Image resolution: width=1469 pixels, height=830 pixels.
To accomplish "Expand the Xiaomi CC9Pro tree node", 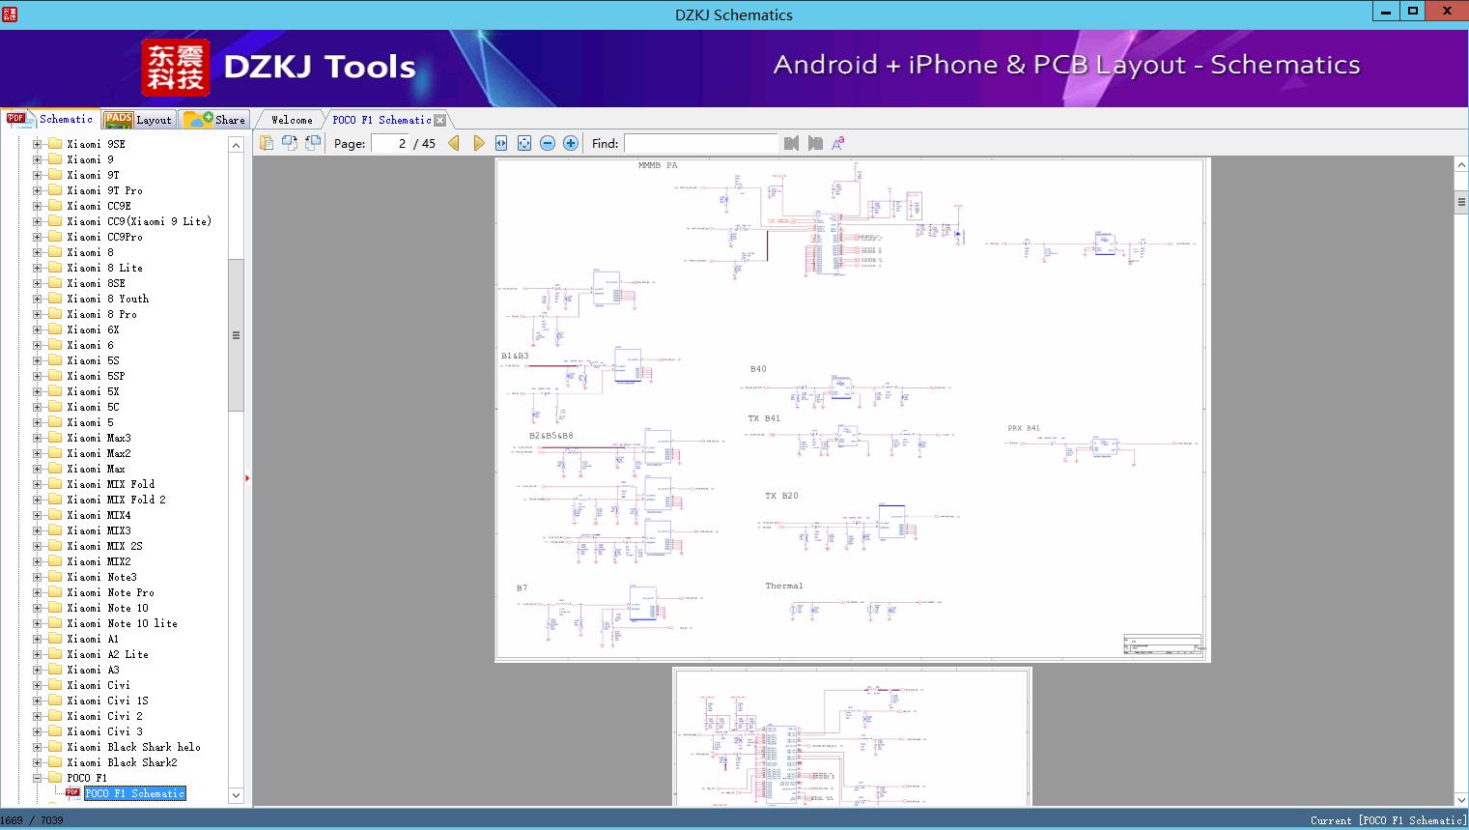I will coord(37,237).
